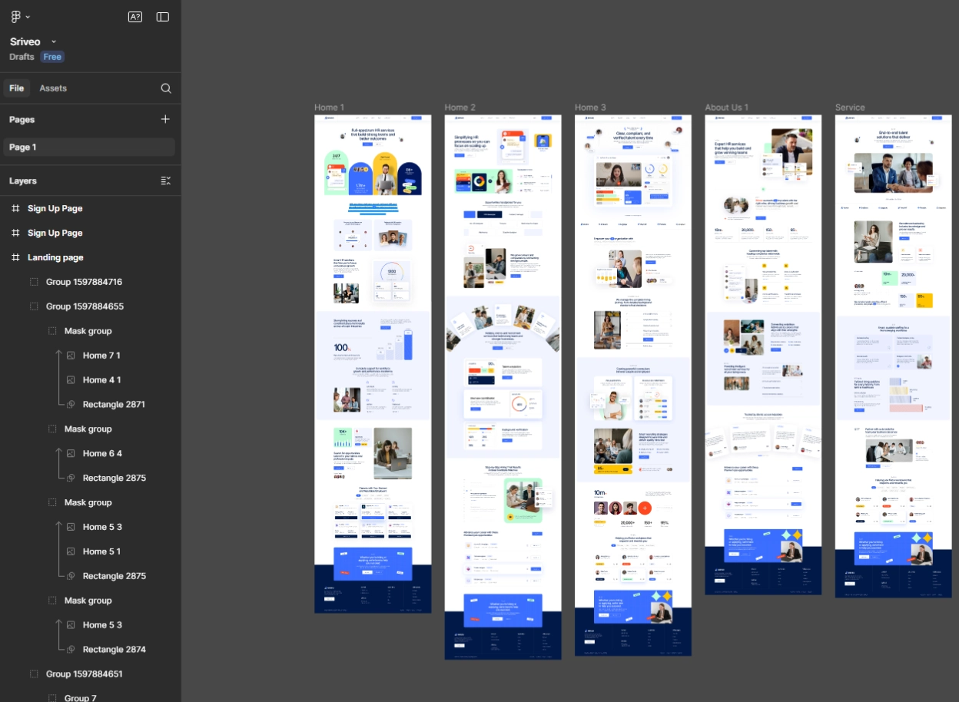Click the mask group icon in the layers list

pos(51,330)
